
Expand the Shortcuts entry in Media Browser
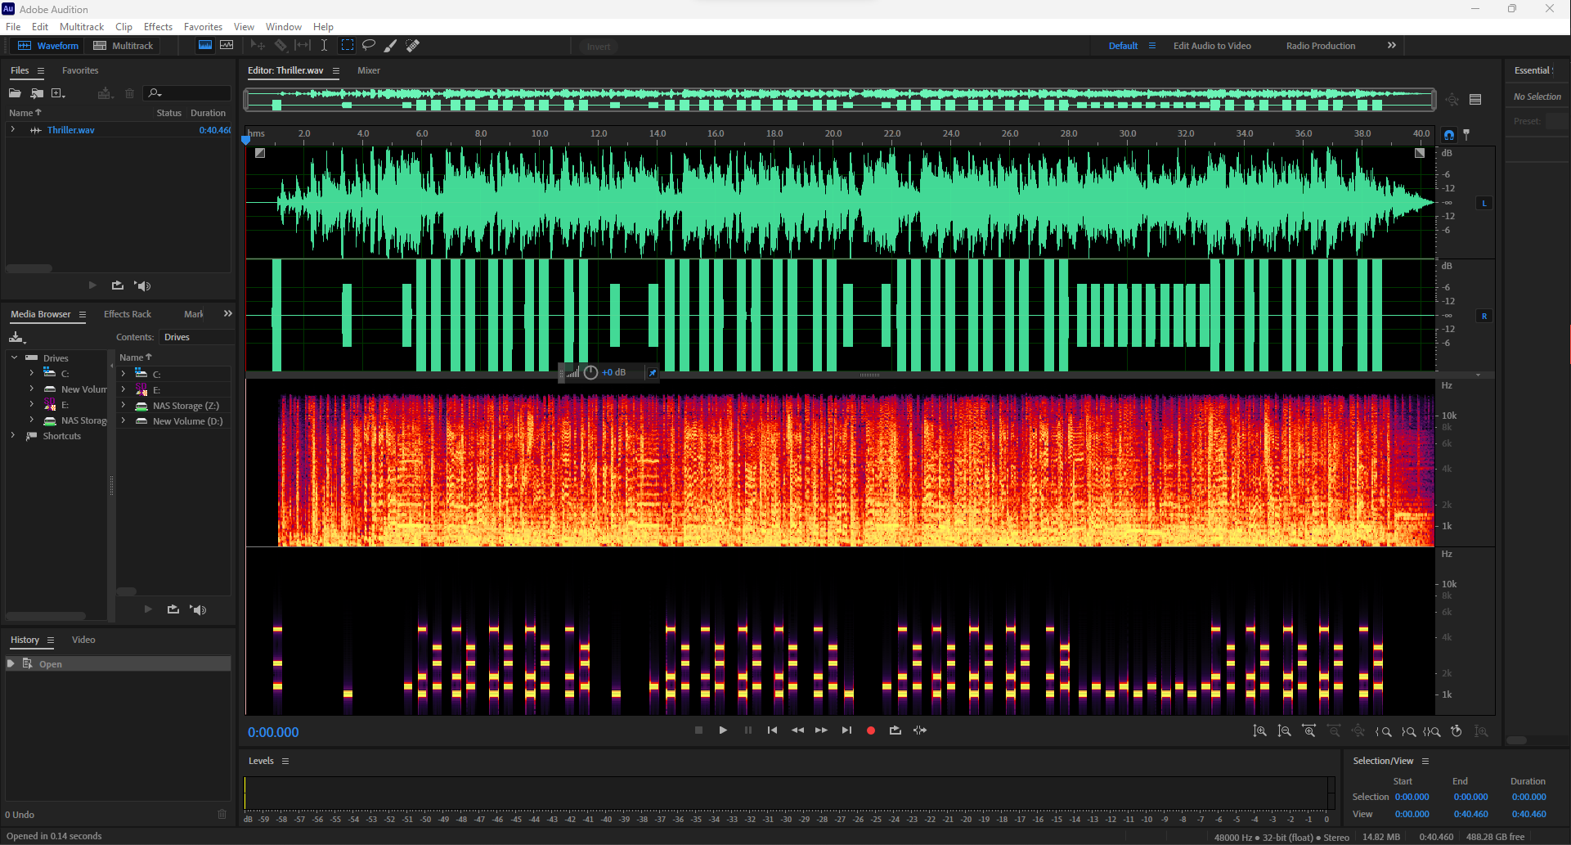pyautogui.click(x=14, y=436)
